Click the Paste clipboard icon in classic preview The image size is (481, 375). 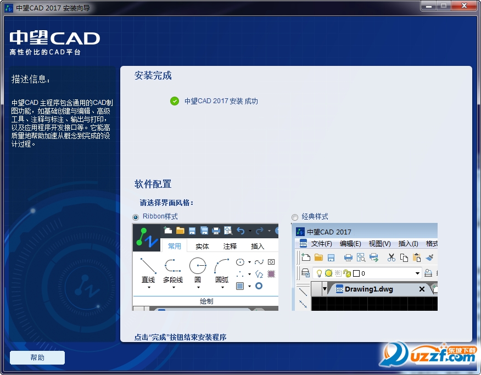pos(417,258)
